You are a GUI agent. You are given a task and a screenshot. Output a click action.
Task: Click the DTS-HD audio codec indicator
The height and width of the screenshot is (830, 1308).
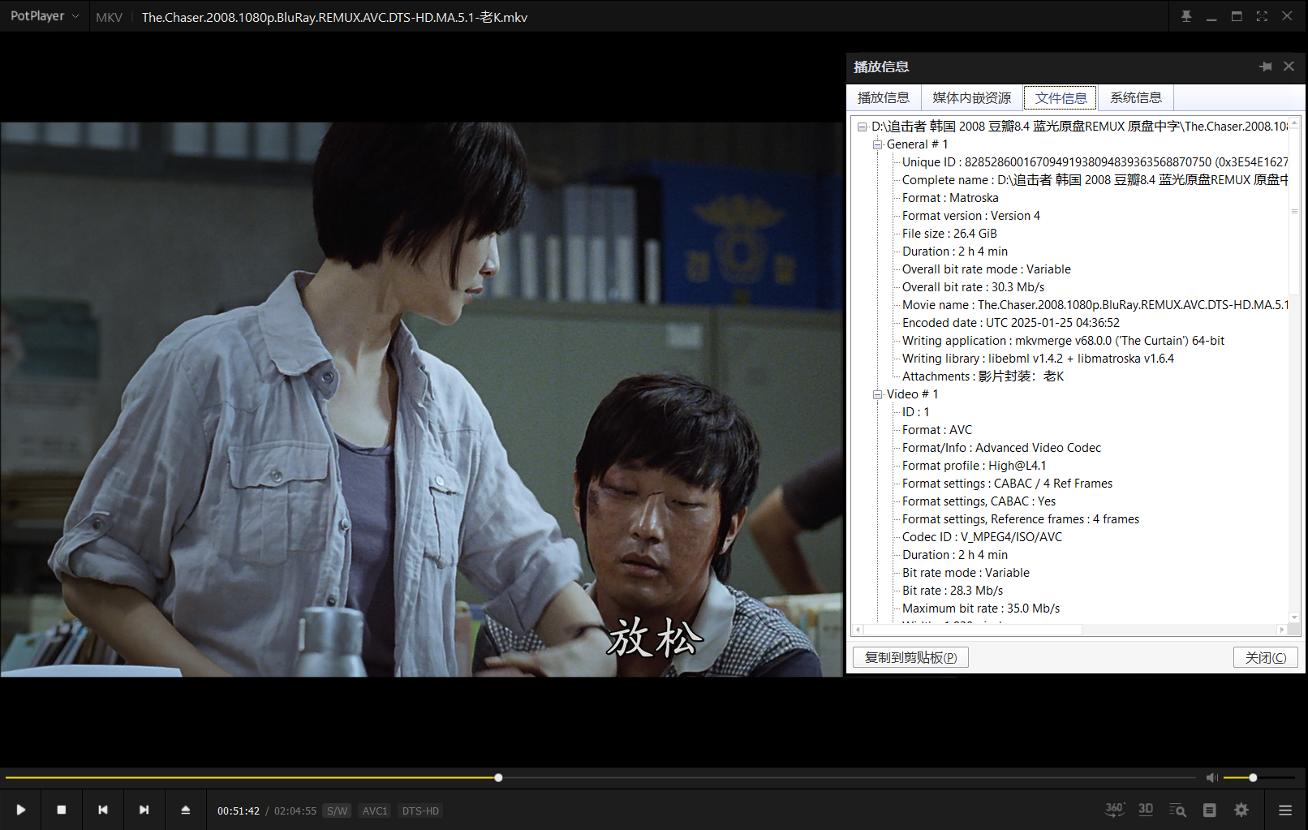pos(420,811)
